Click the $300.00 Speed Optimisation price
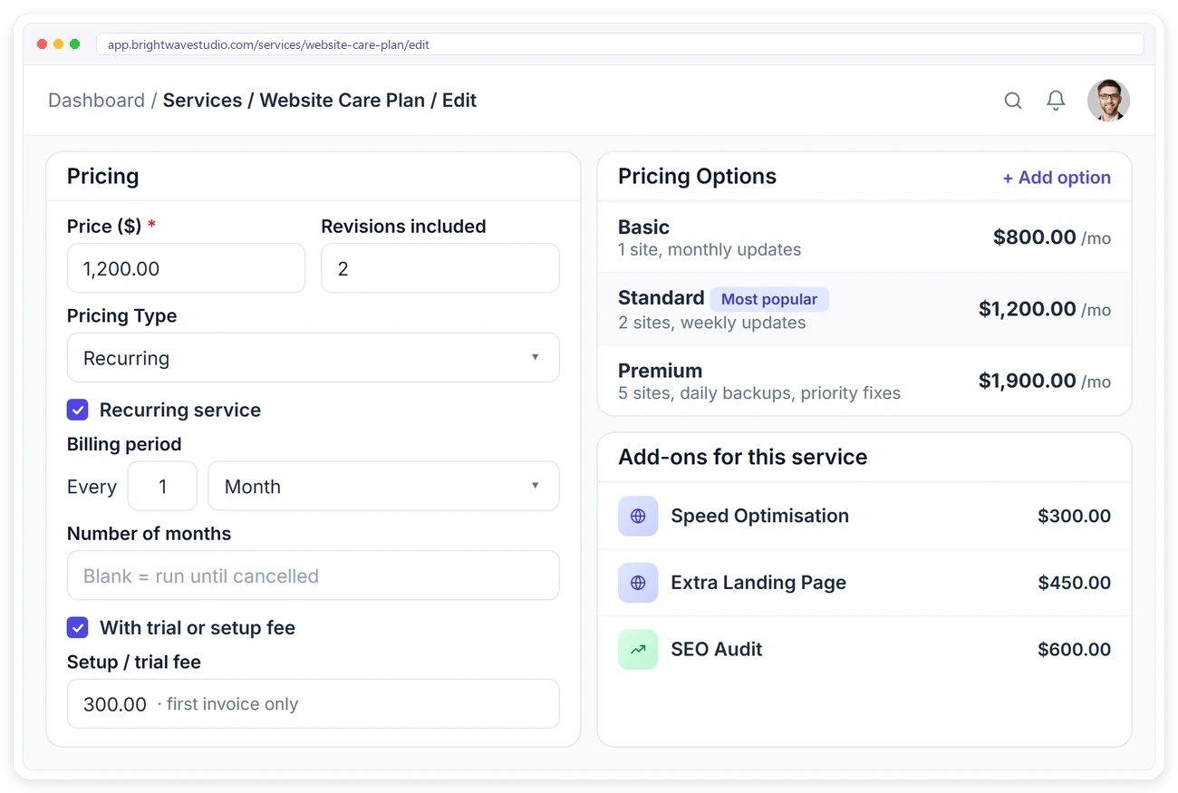 [1074, 516]
